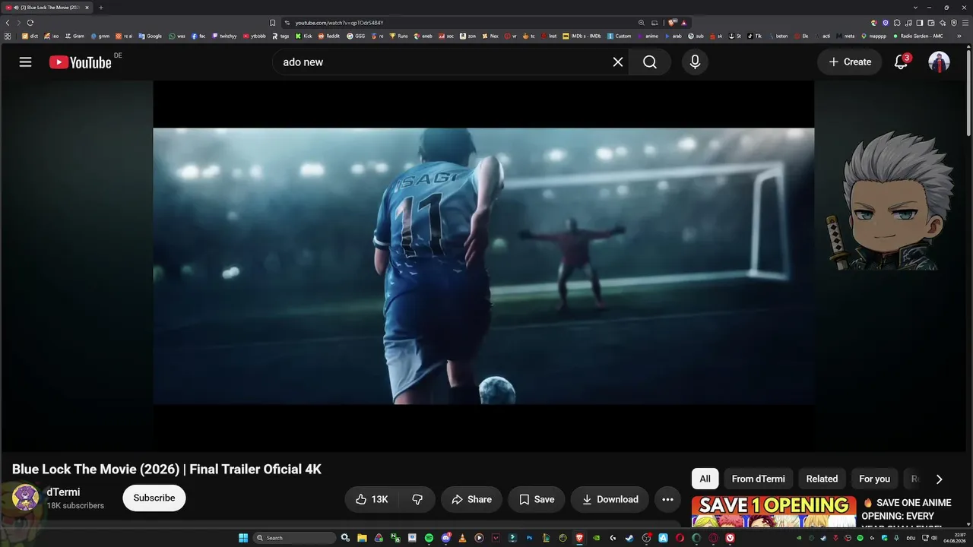Open the browser zoom magnifier icon

point(642,23)
